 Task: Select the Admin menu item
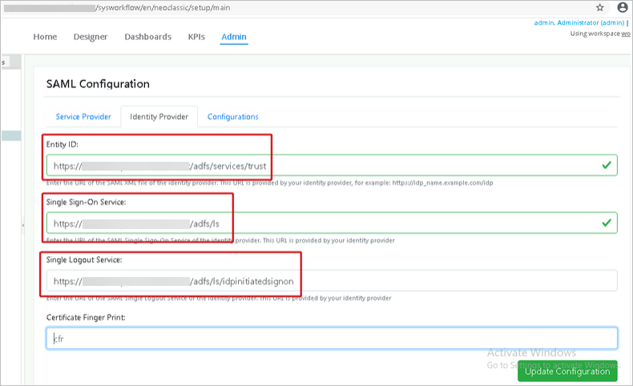coord(234,37)
